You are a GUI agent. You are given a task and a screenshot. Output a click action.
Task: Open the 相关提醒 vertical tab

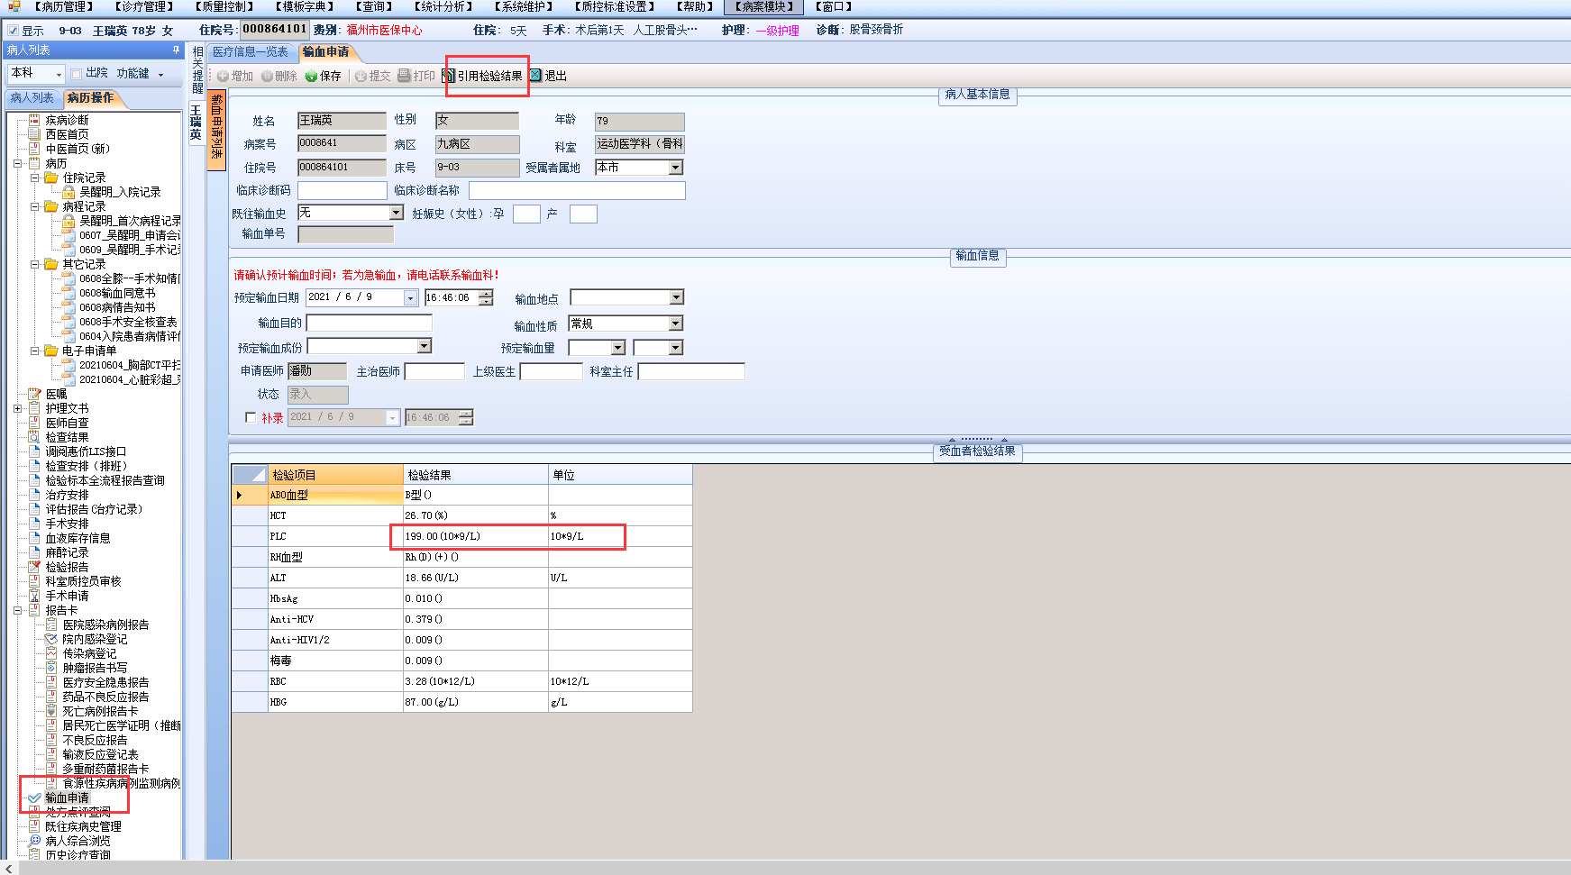pos(197,70)
